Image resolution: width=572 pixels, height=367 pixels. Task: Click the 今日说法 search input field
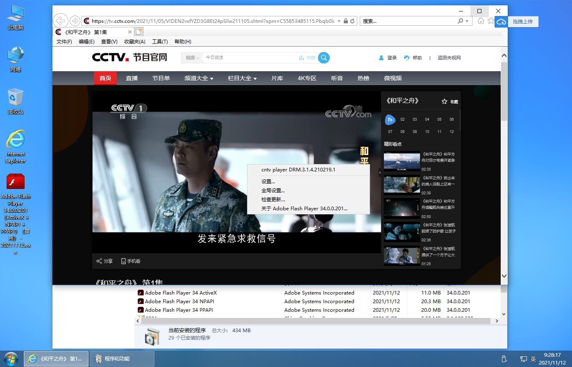[250, 58]
